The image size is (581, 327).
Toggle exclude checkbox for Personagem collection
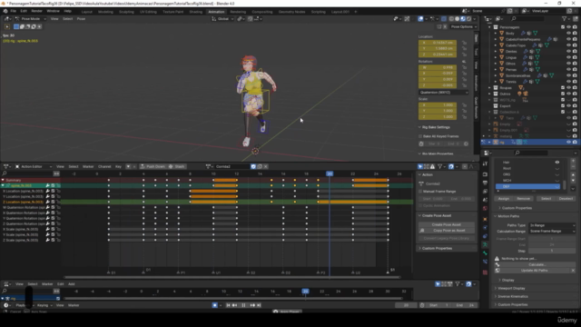[x=563, y=27]
